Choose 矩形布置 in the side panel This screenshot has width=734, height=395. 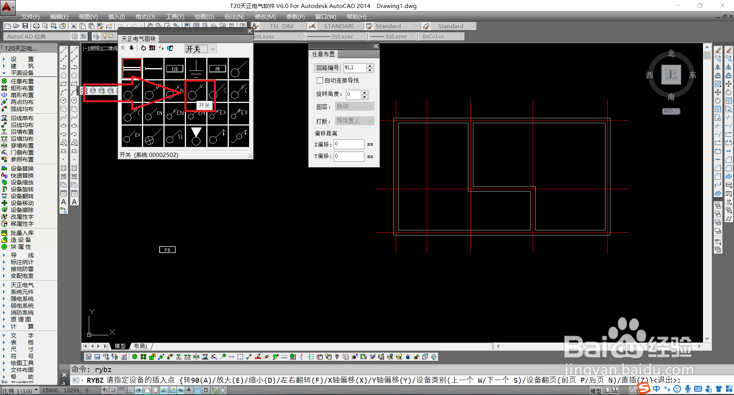coord(22,88)
